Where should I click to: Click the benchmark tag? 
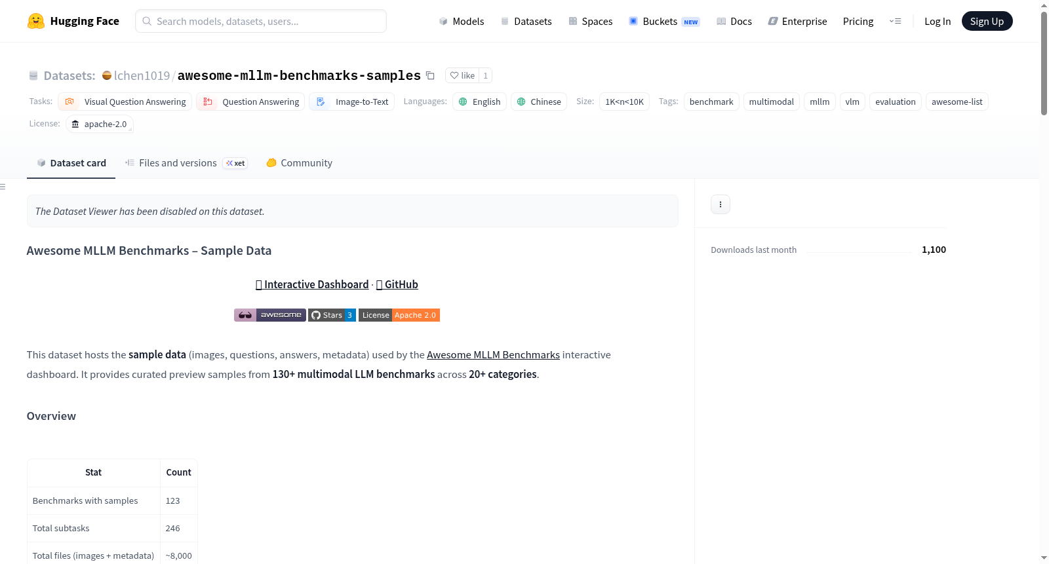point(711,102)
